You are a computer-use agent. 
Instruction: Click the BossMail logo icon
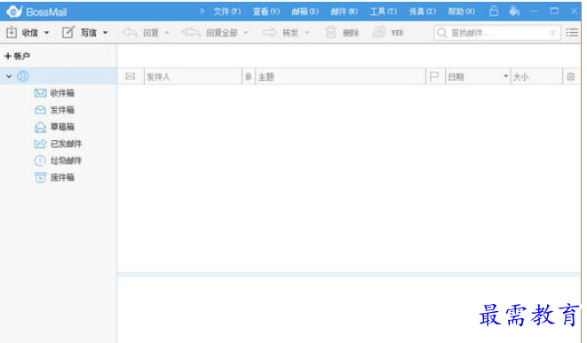tap(14, 12)
